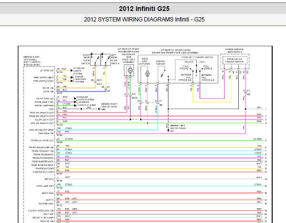Click the "GRY" wire label at continuation 1

tap(259, 107)
